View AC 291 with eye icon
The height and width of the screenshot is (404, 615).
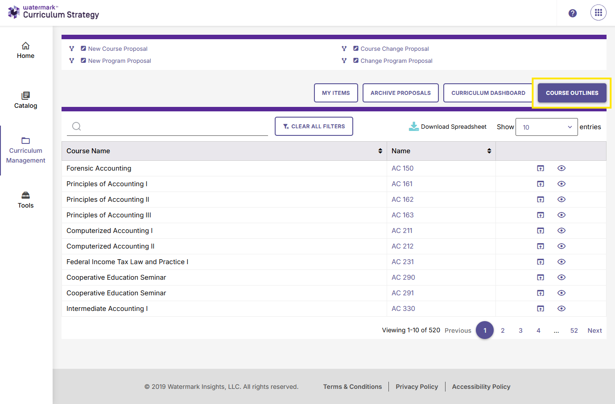tap(561, 293)
